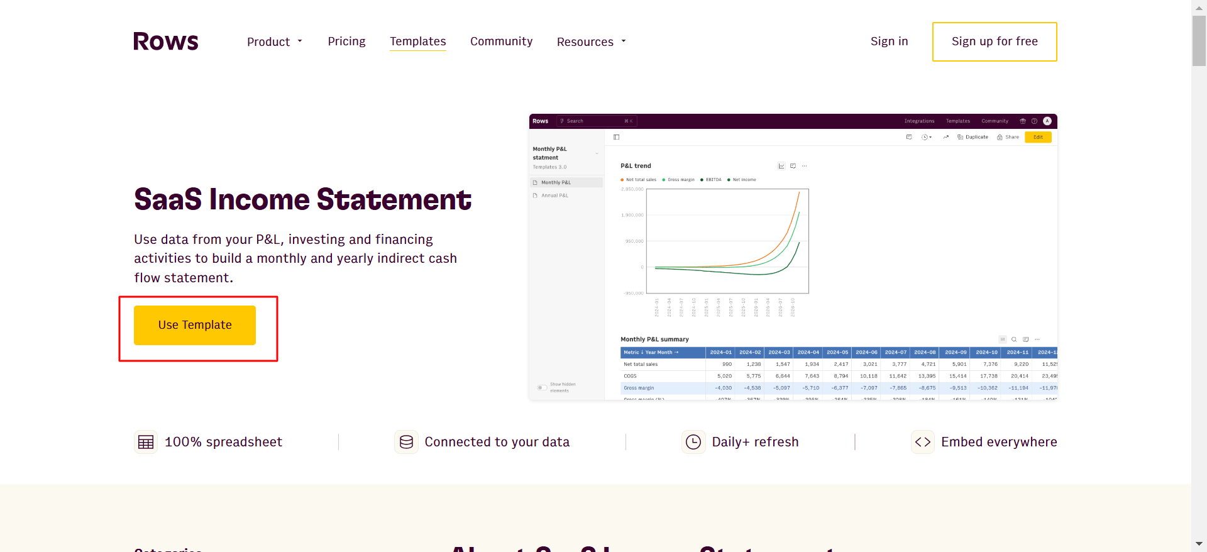Click the Net income legend dot
The height and width of the screenshot is (552, 1207).
coord(729,180)
